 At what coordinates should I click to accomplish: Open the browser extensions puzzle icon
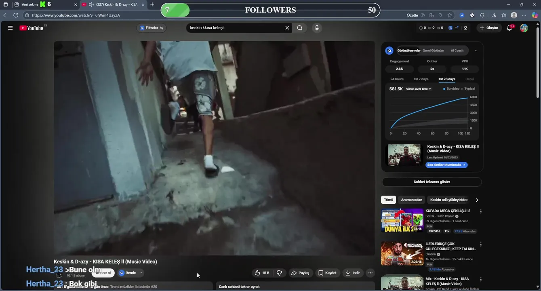[x=482, y=15]
